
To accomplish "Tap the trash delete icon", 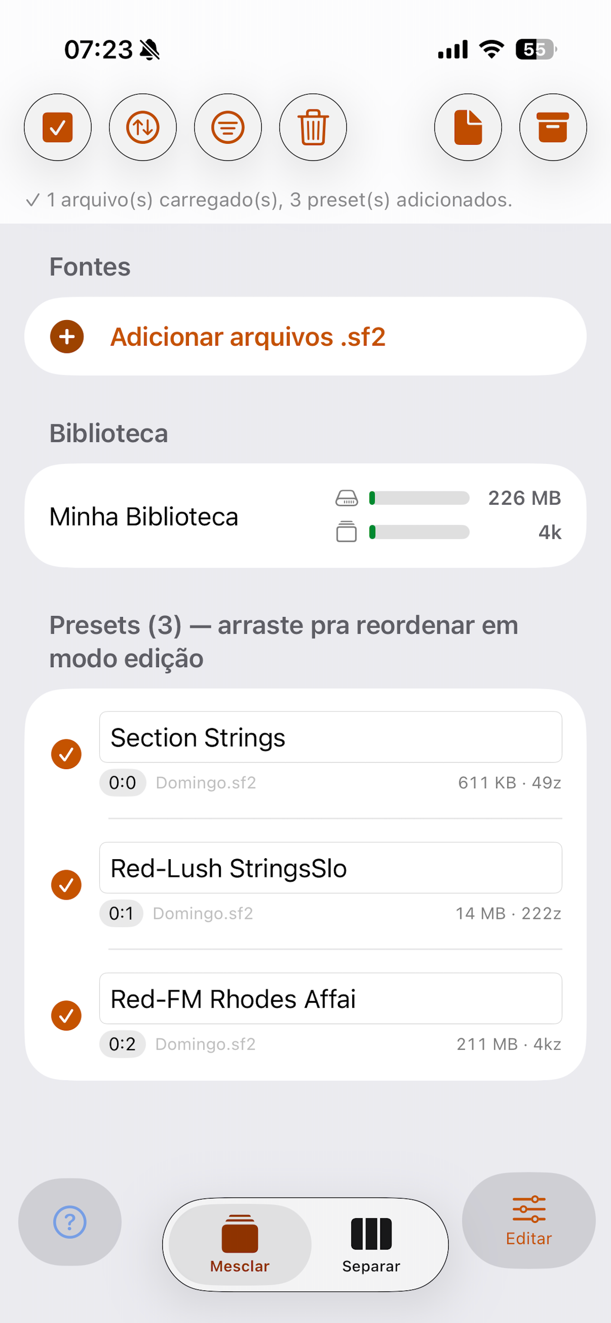I will coord(313,127).
